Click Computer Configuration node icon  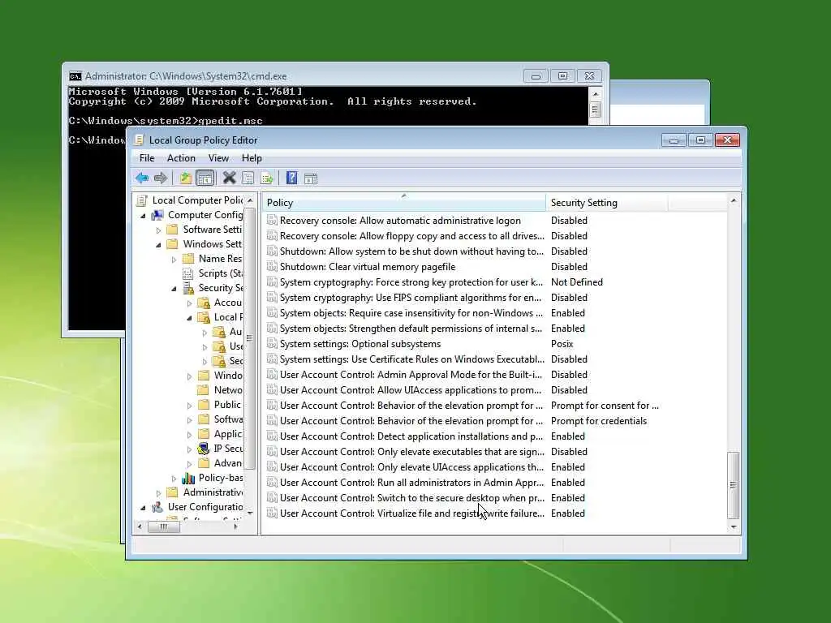(x=157, y=215)
